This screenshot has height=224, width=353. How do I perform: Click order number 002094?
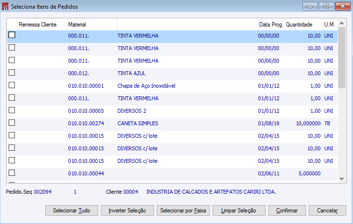coord(43,192)
